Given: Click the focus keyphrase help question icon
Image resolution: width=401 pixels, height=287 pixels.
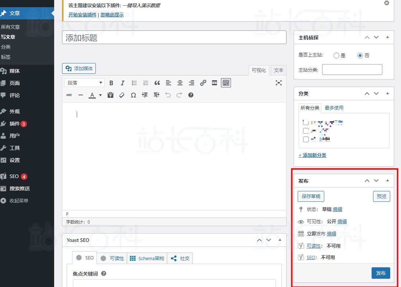Looking at the screenshot, I should pos(104,273).
